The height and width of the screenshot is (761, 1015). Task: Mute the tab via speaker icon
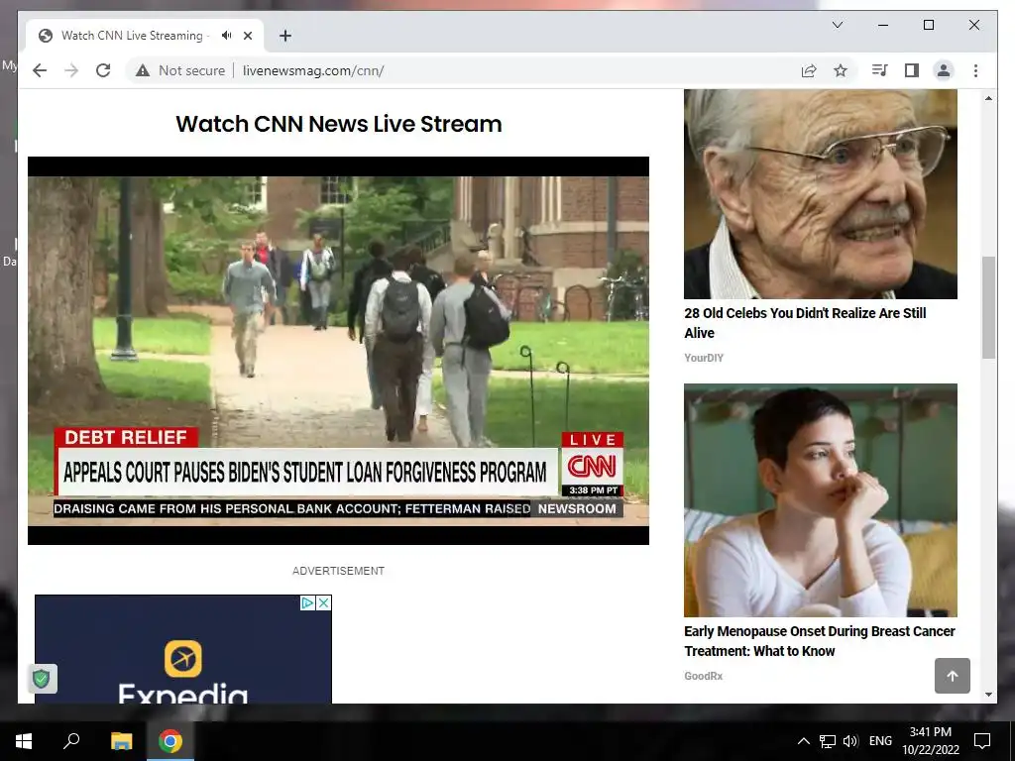click(226, 36)
